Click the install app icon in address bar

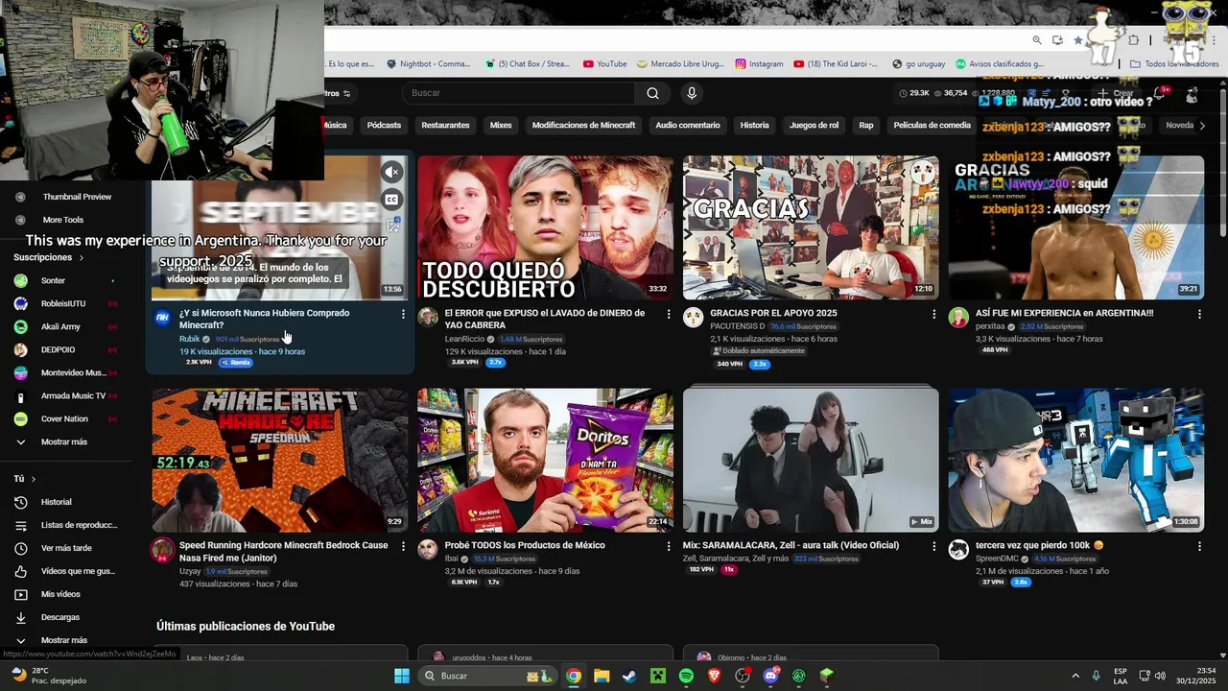coord(1057,40)
